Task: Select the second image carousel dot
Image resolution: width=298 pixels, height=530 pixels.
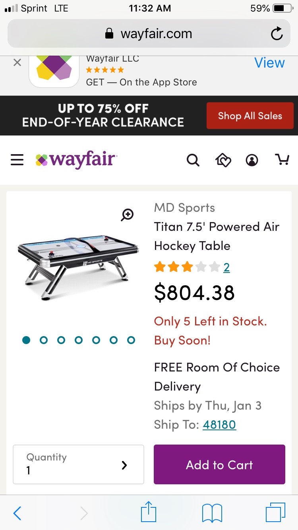Action: pos(44,340)
